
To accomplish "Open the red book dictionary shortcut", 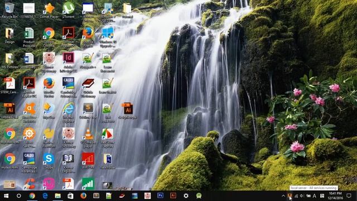I will tap(88, 88).
